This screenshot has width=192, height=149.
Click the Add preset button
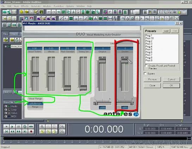coord(166,31)
